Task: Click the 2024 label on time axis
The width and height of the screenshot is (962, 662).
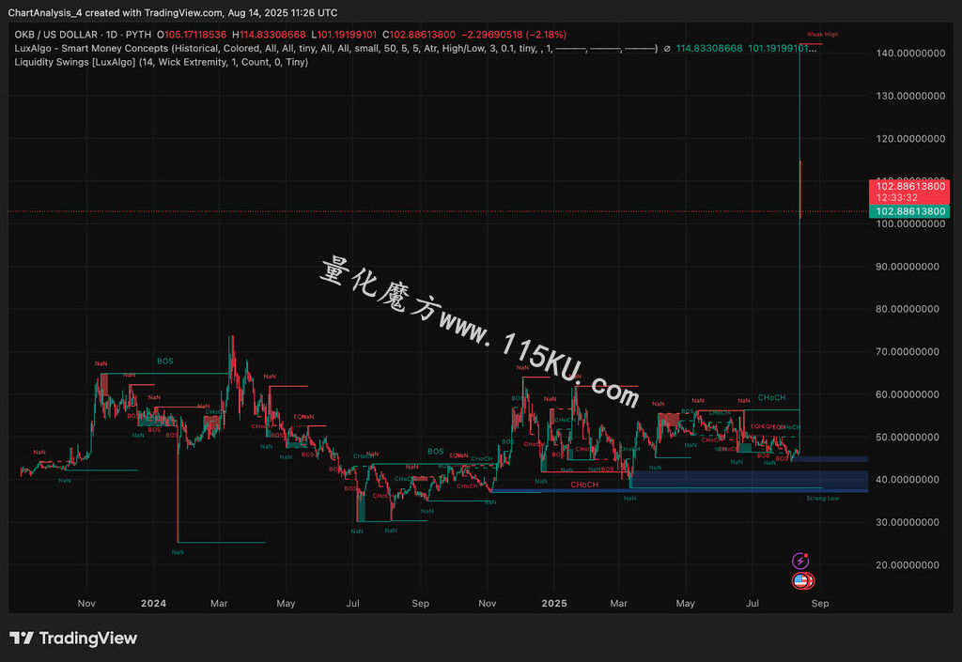Action: tap(153, 603)
